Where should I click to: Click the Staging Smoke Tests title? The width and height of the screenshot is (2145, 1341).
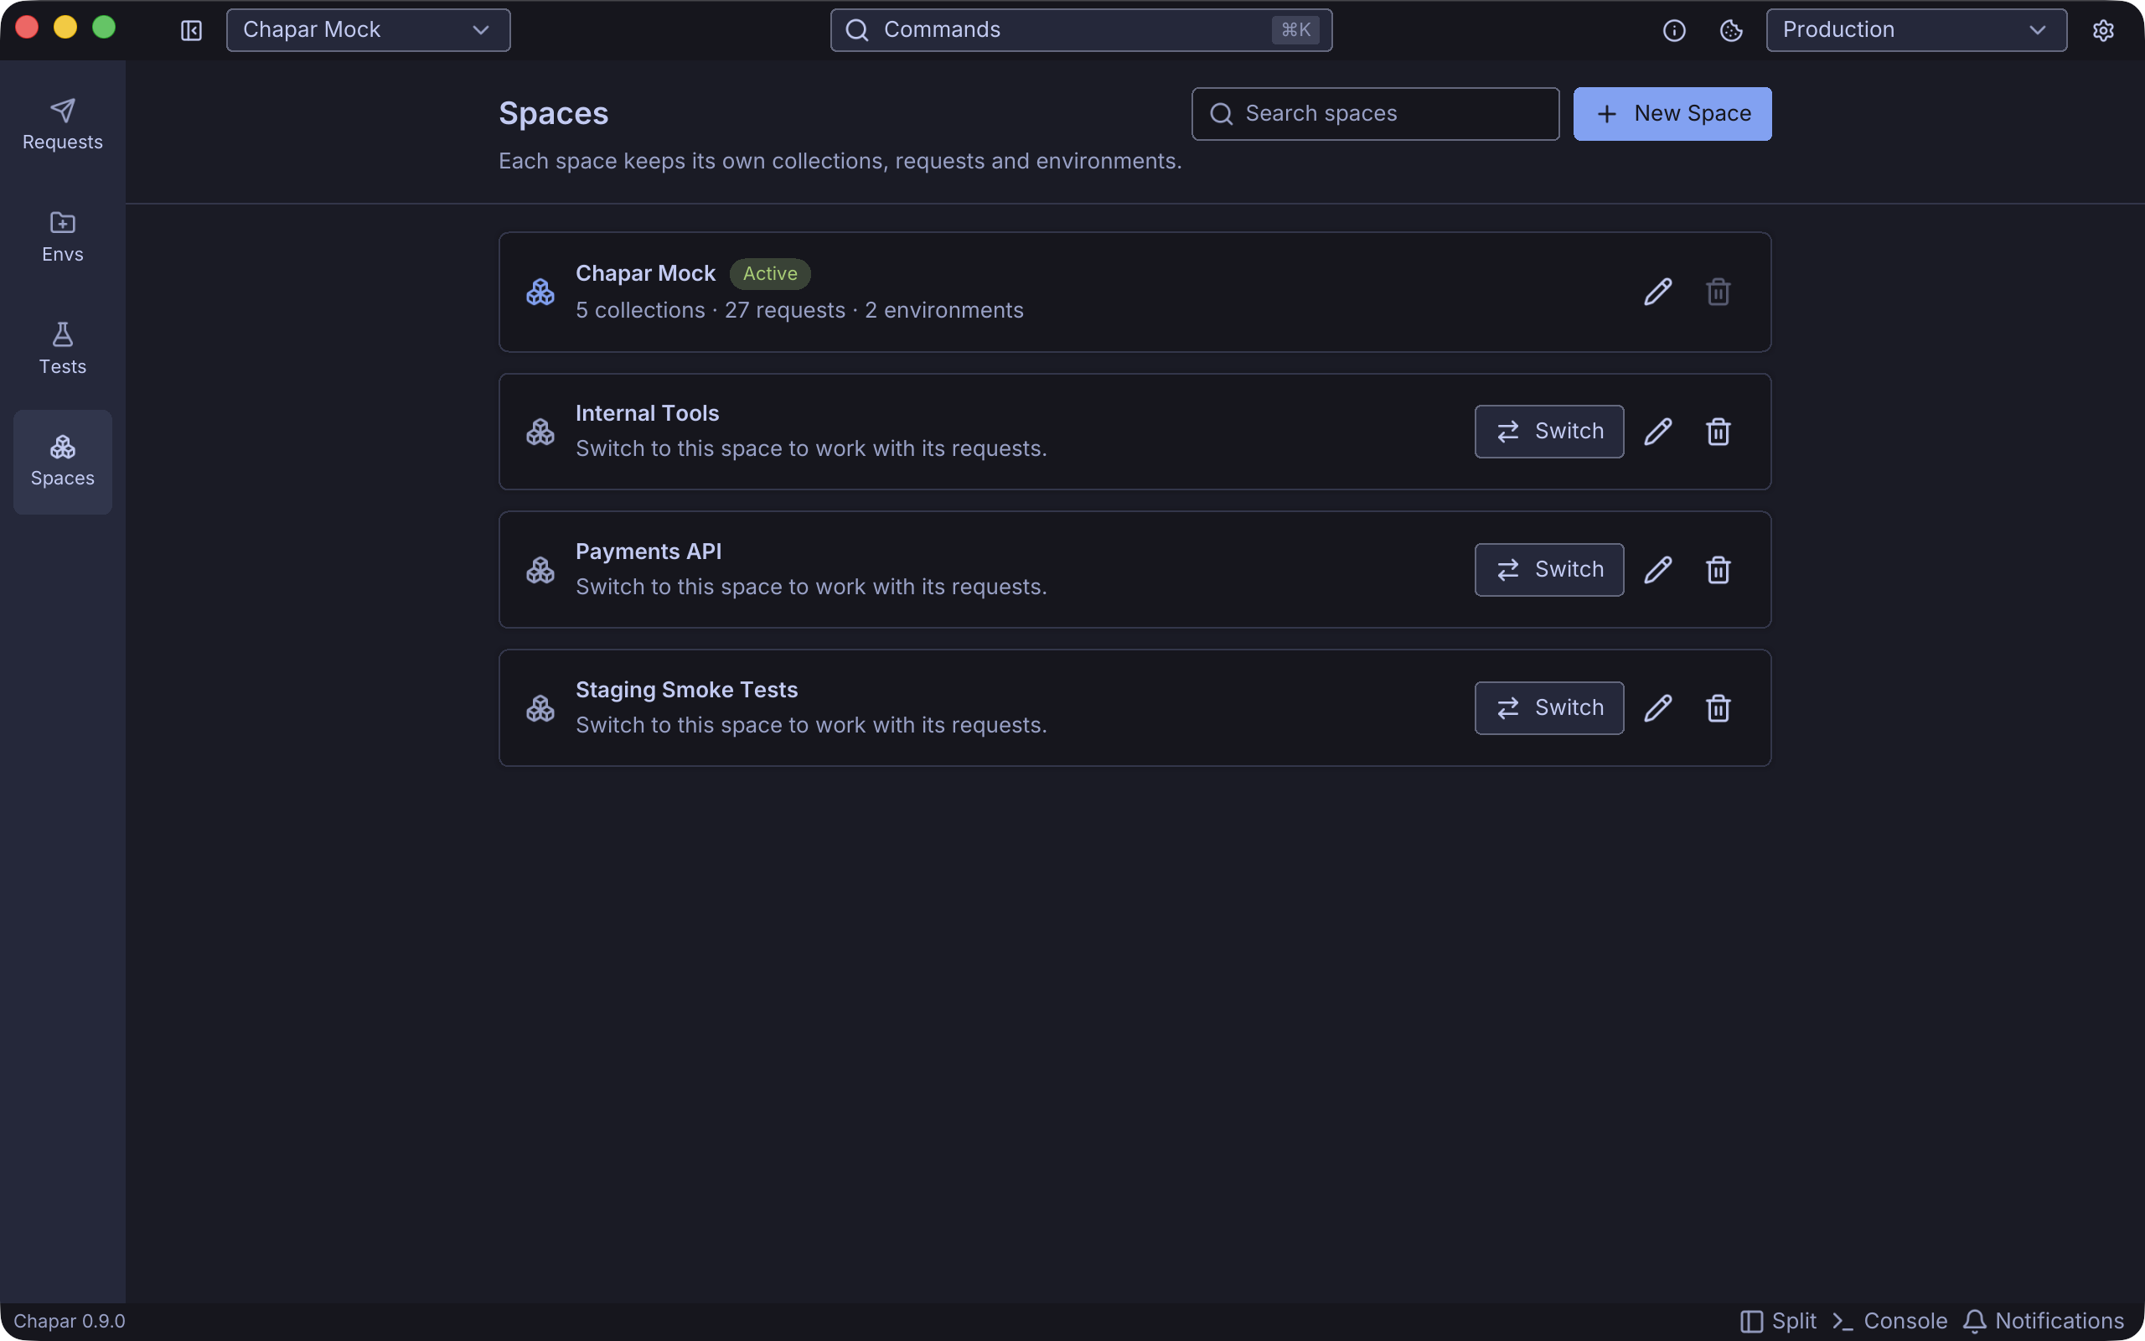[x=686, y=690]
